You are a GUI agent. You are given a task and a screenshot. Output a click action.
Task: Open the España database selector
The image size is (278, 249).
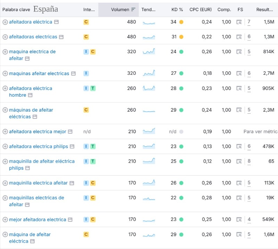46,8
